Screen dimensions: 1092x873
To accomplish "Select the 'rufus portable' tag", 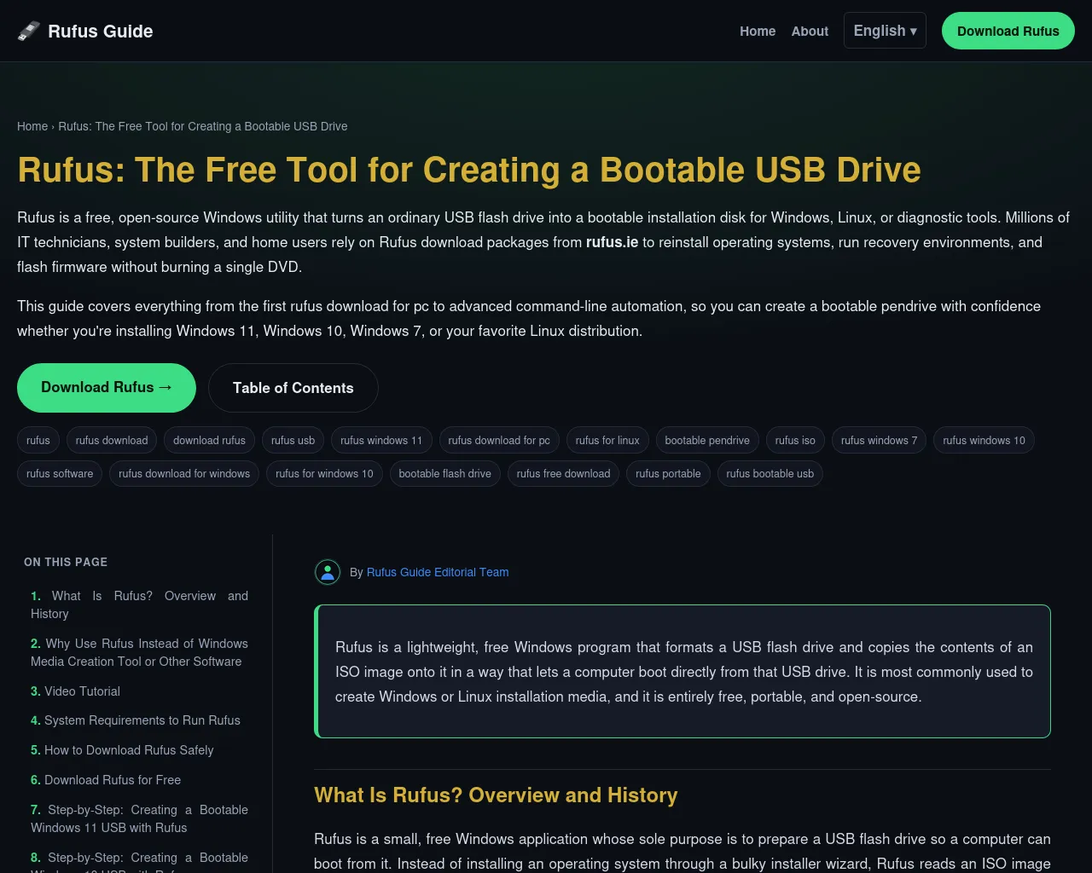I will coord(668,473).
